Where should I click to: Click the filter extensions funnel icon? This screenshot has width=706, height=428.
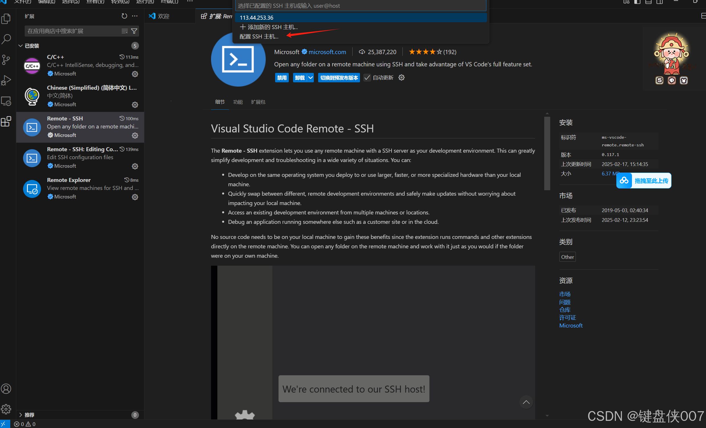click(x=134, y=31)
